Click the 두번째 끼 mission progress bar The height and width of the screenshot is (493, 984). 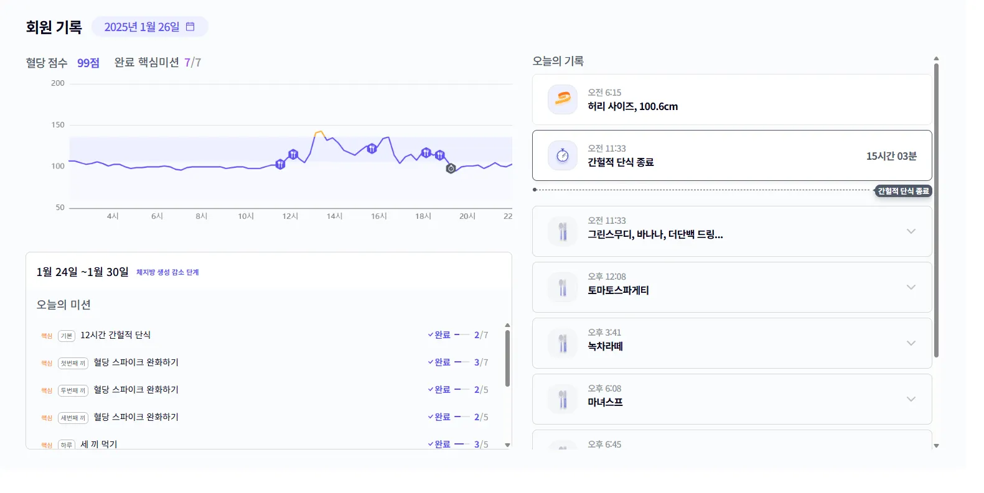(x=462, y=390)
